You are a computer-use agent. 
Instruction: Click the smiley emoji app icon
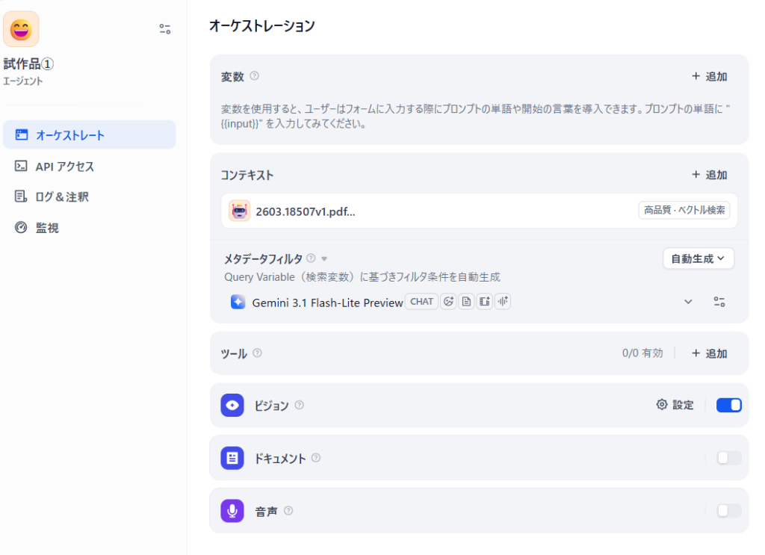21,29
